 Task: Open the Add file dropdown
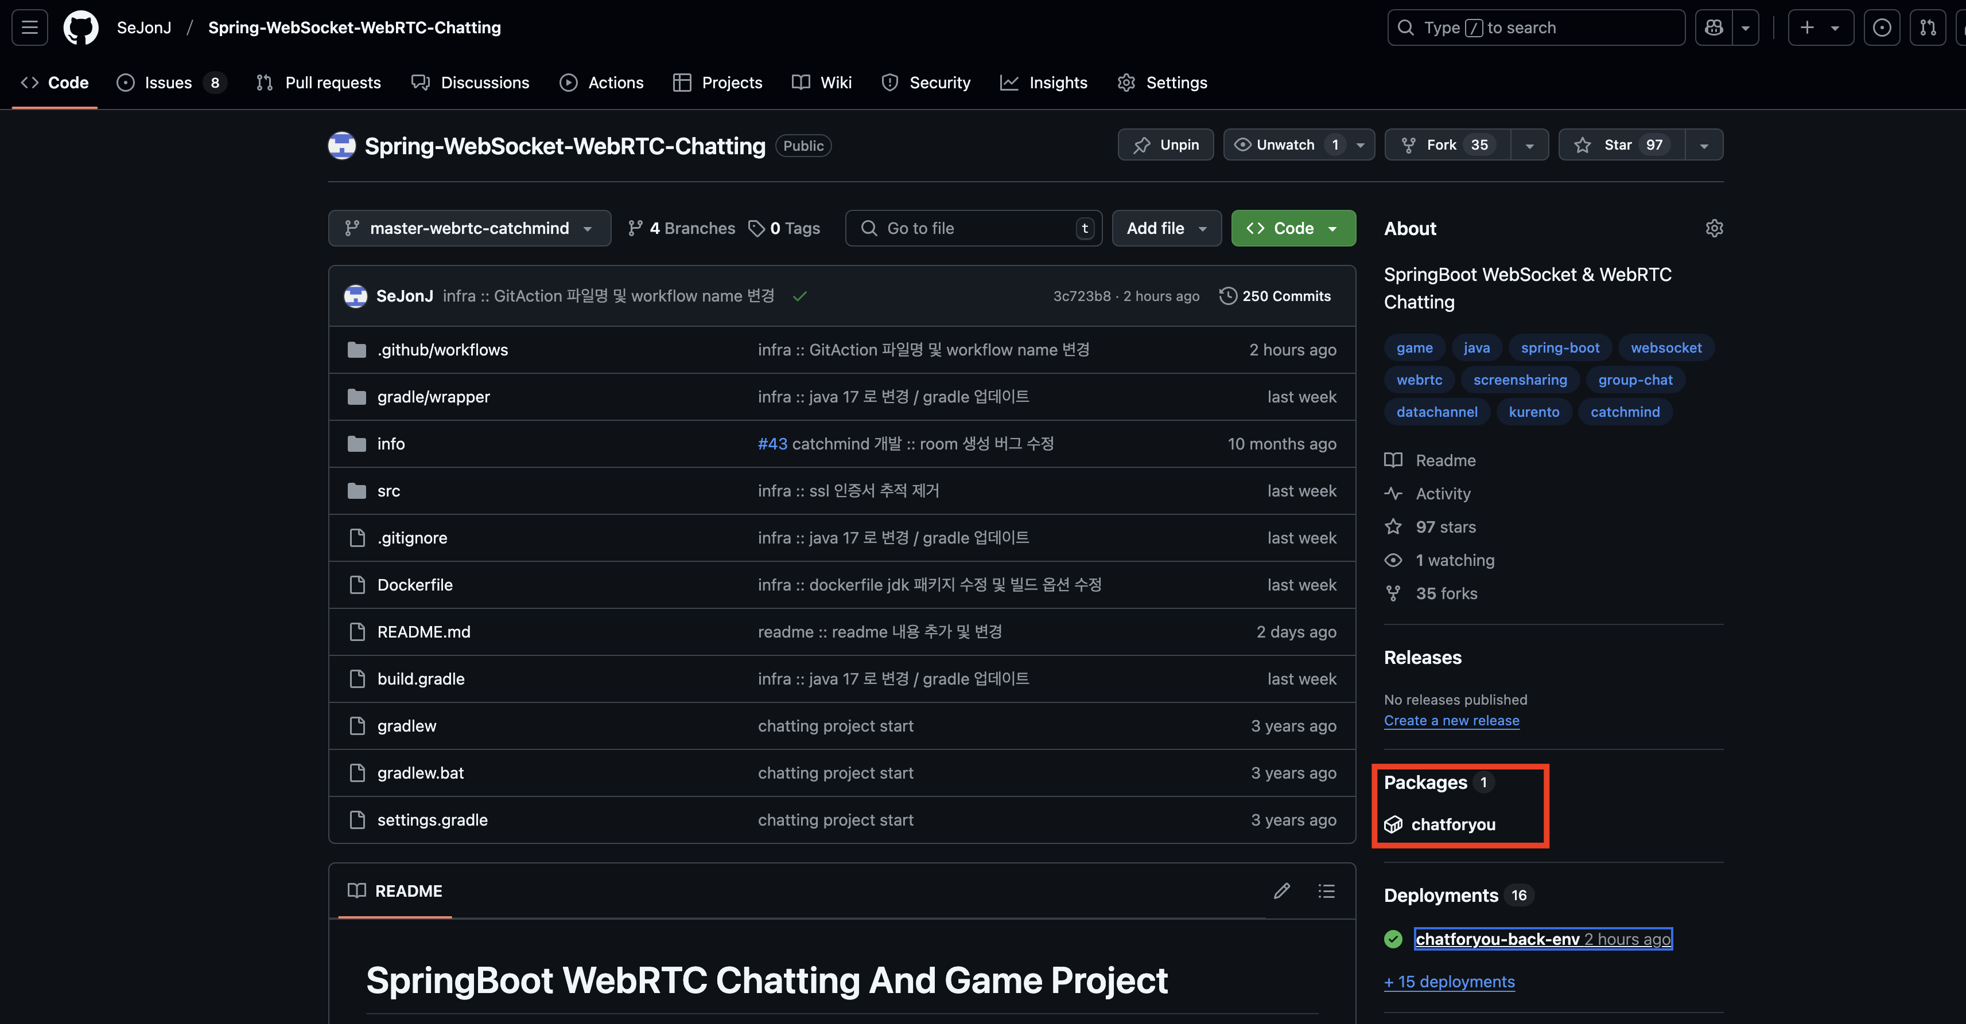coord(1166,229)
